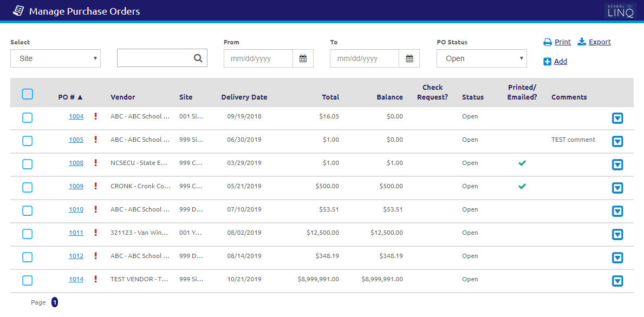Click the School LINQ logo
Image resolution: width=644 pixels, height=317 pixels.
tap(620, 11)
